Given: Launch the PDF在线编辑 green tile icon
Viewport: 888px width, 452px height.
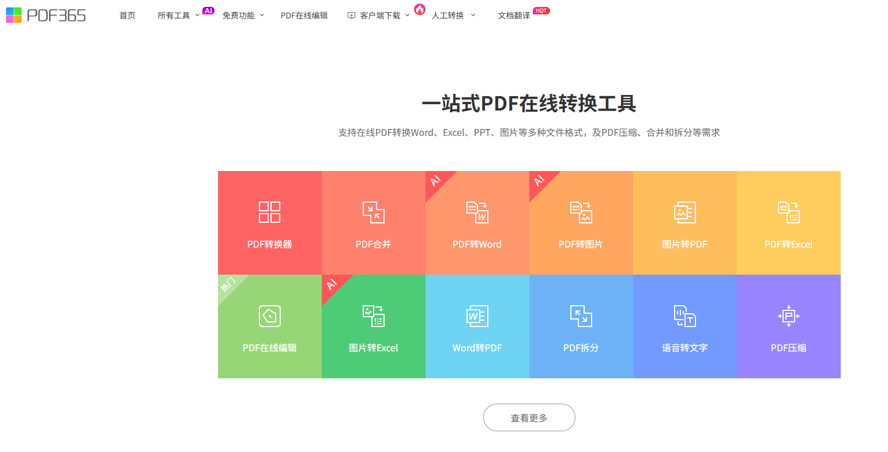Looking at the screenshot, I should tap(269, 316).
